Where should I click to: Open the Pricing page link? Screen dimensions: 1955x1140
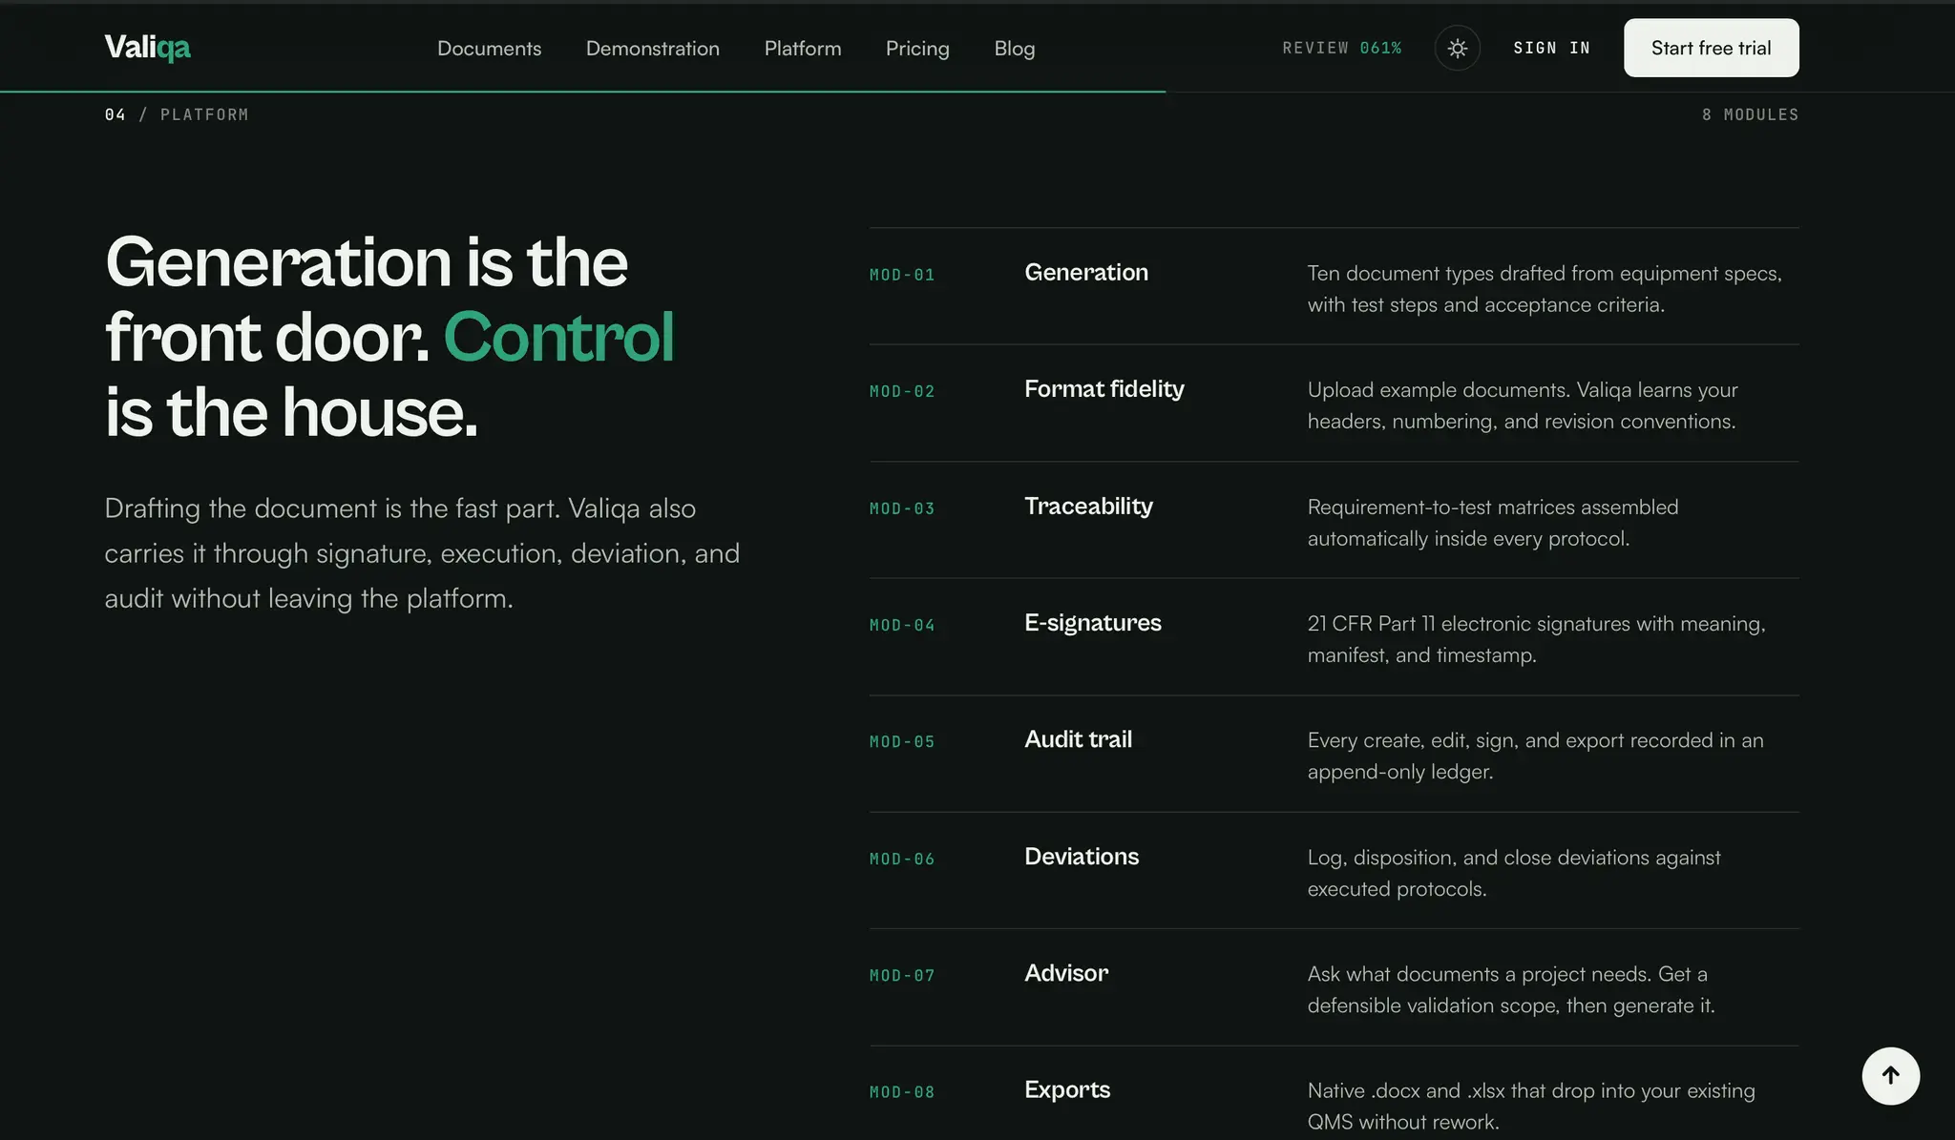[x=917, y=48]
